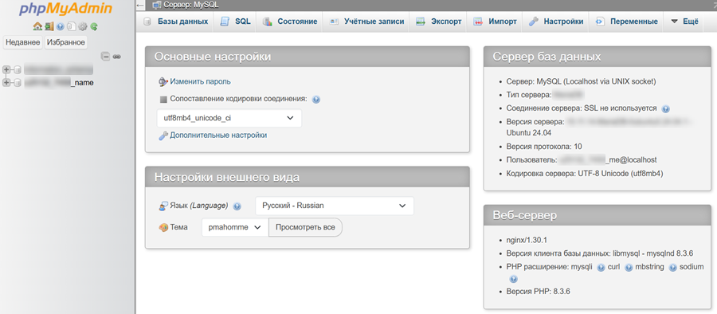The width and height of the screenshot is (717, 314).
Task: Open the utf8mb4_unicode_ci collation dropdown
Action: [229, 118]
